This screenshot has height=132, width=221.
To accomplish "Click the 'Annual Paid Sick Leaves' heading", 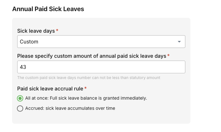I will point(48,9).
